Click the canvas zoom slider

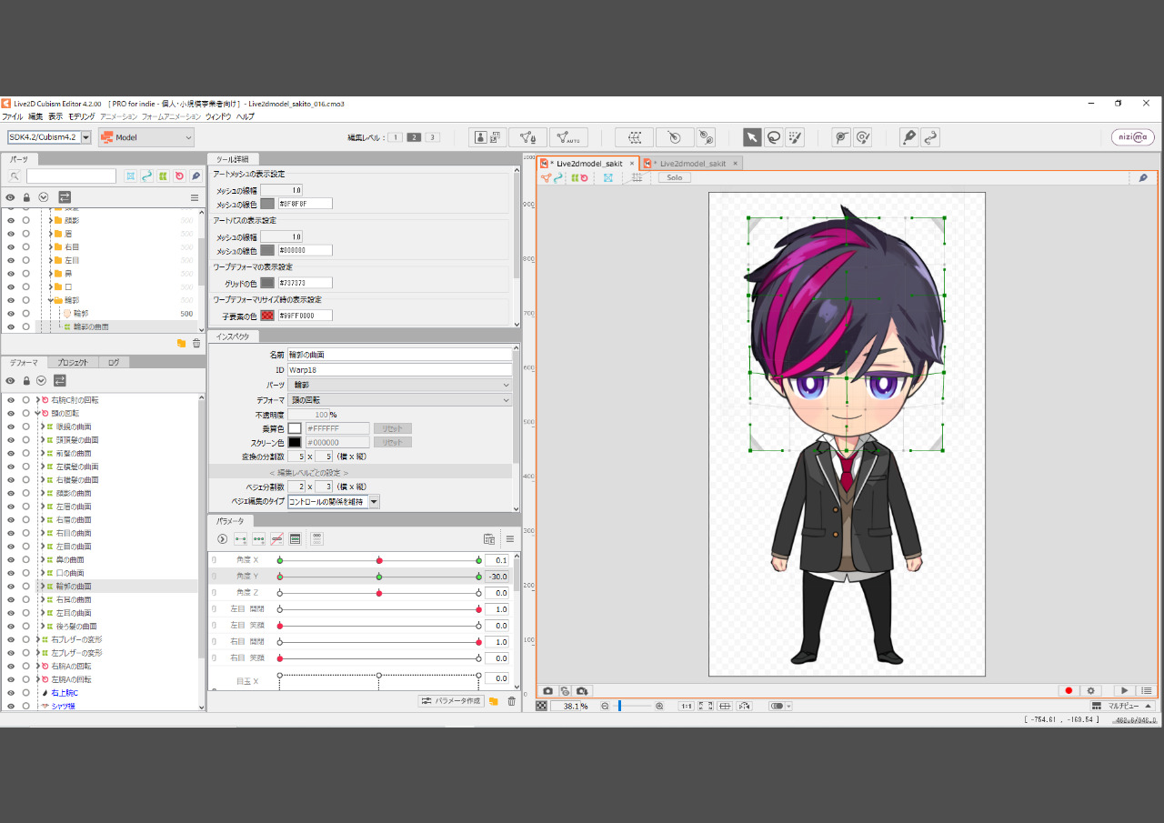tap(632, 706)
